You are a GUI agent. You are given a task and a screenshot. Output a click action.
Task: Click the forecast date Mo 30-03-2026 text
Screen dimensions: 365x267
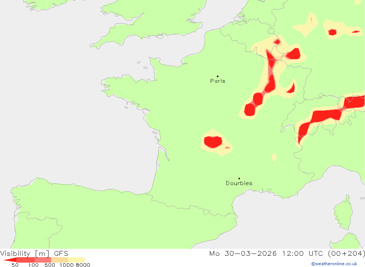click(243, 253)
